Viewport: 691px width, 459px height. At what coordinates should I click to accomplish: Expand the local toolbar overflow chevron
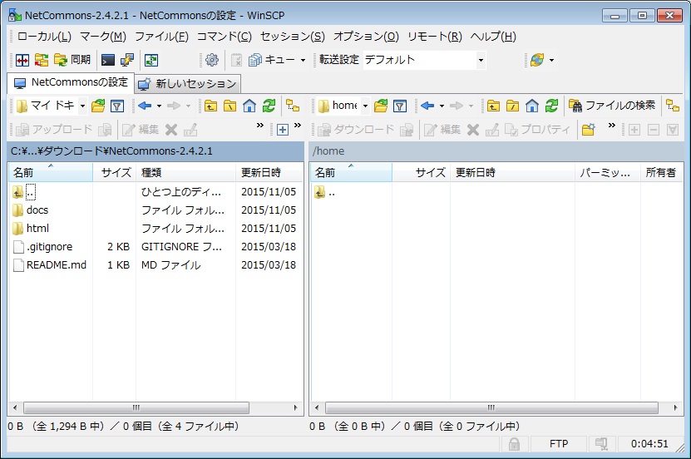tap(260, 126)
